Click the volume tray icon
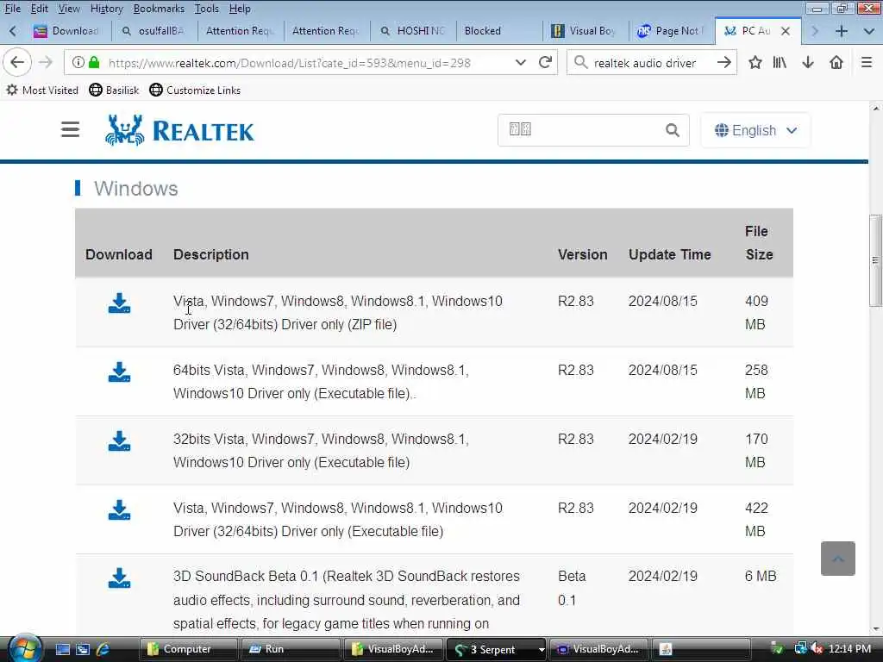 817,648
